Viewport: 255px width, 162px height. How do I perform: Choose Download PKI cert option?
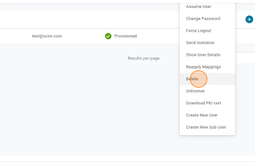pos(207,103)
